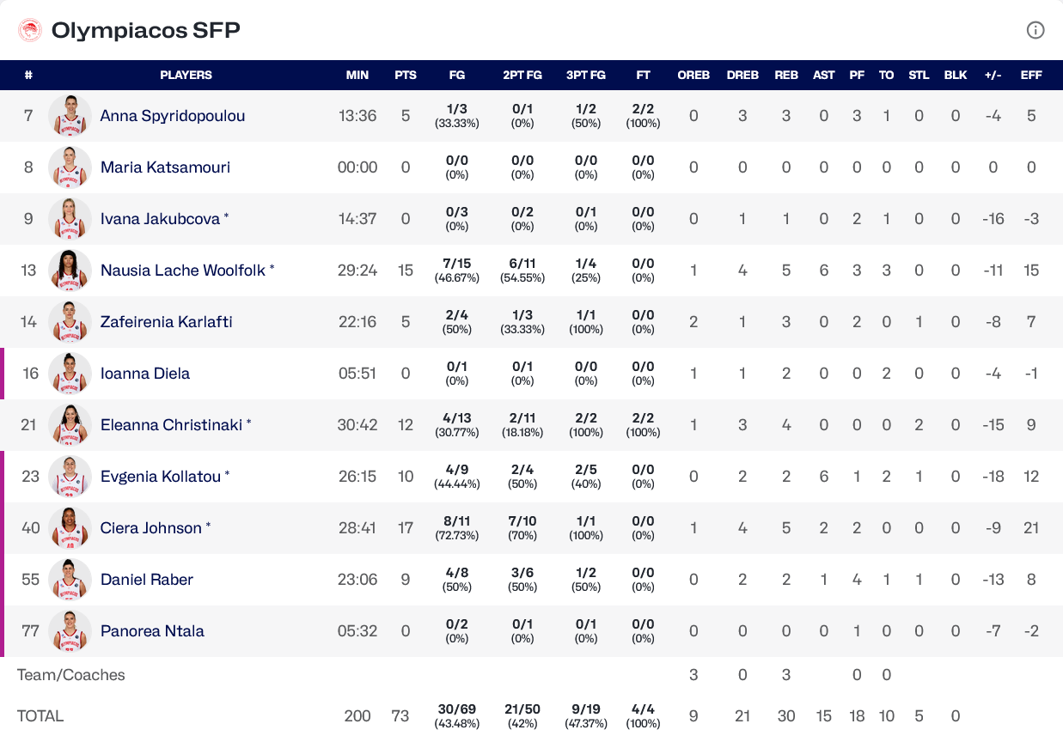Open the info icon beside team header
Viewport: 1063px width, 736px height.
1036,31
